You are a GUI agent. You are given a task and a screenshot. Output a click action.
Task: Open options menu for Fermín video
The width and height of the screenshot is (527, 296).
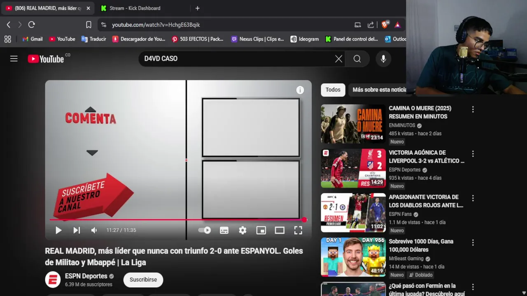tap(473, 287)
